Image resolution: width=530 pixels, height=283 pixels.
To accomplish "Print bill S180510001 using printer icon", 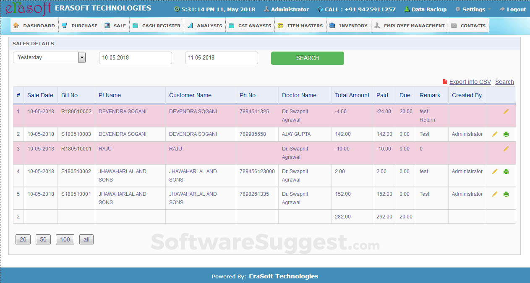I will [x=506, y=194].
